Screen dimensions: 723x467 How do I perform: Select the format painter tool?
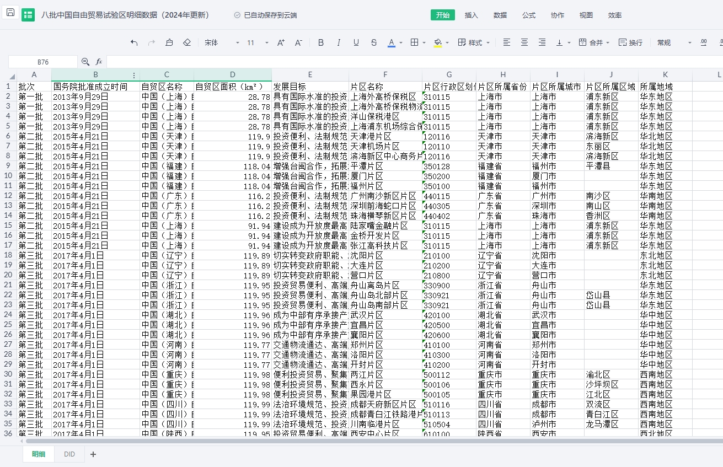(x=169, y=42)
